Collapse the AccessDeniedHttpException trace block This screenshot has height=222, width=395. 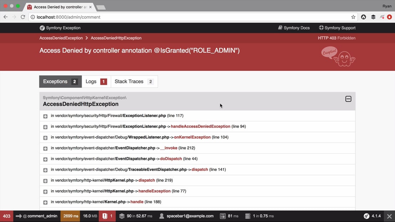[348, 99]
